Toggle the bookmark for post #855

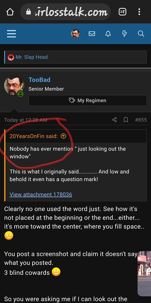pyautogui.click(x=126, y=120)
